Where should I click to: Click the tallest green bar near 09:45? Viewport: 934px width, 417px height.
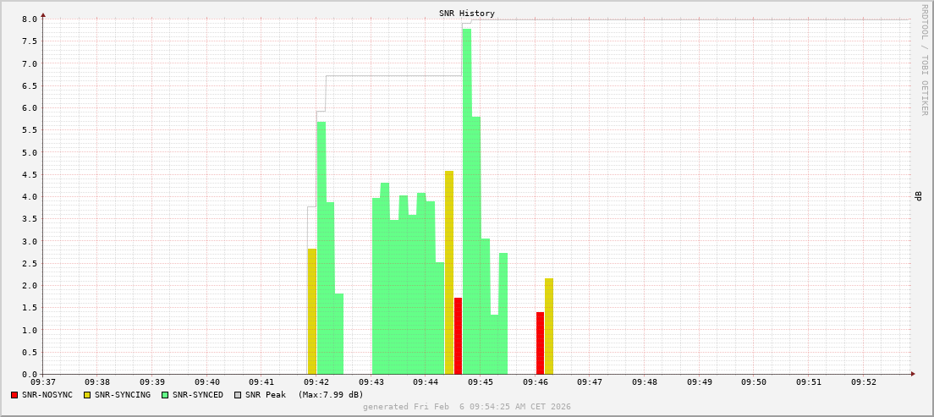click(467, 201)
